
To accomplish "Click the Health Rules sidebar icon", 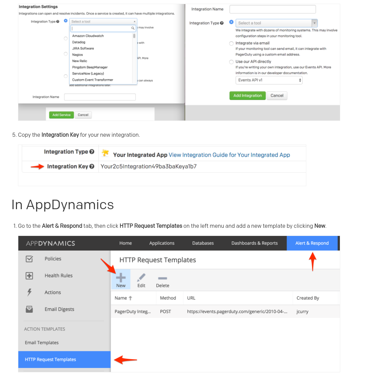I will pos(29,276).
